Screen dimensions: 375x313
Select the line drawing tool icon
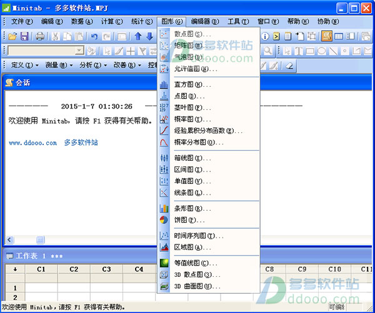click(333, 51)
